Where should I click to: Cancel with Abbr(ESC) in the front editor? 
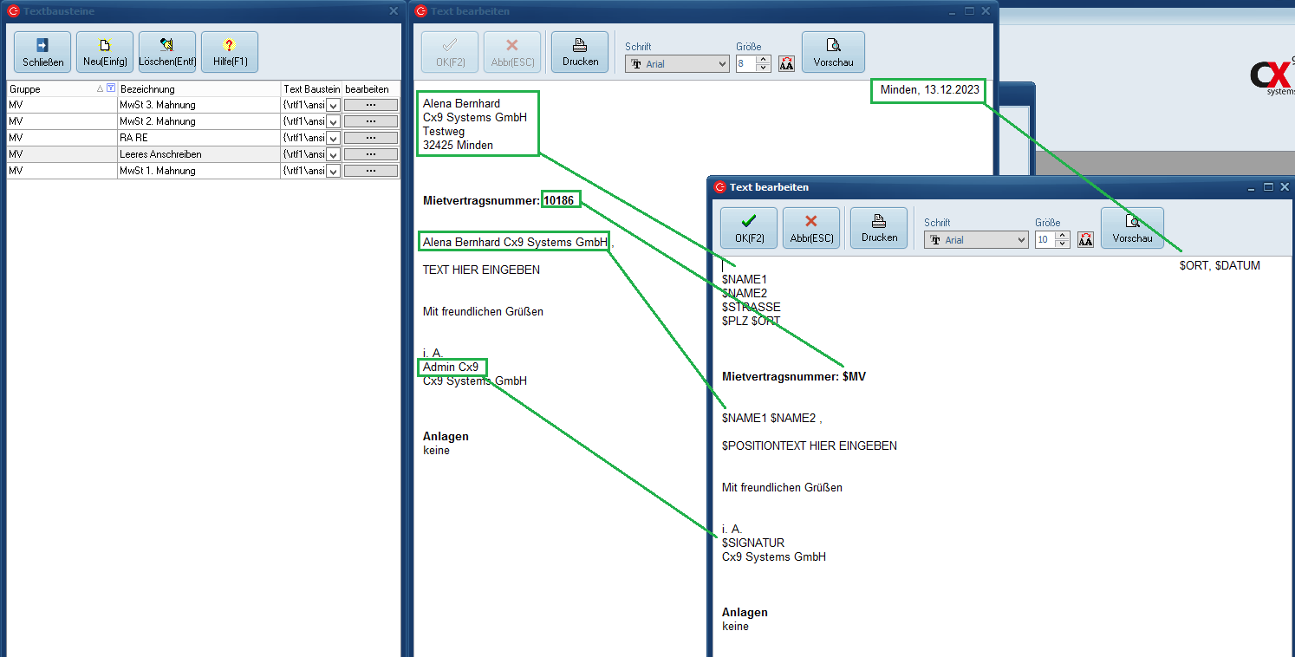pyautogui.click(x=811, y=228)
